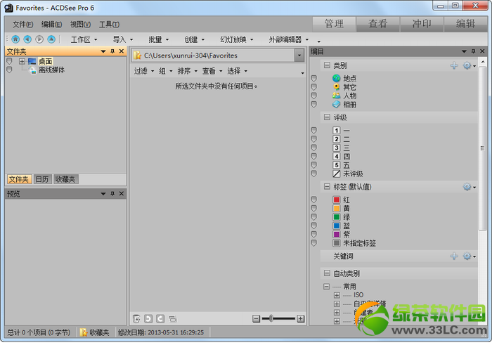Click the offline media (离线媒体) icon
The height and width of the screenshot is (345, 492).
point(32,70)
